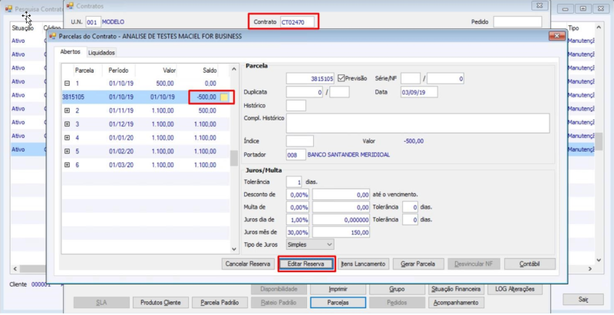Screen dimensions: 614x315
Task: Click the Portador code field 008
Action: pyautogui.click(x=295, y=155)
